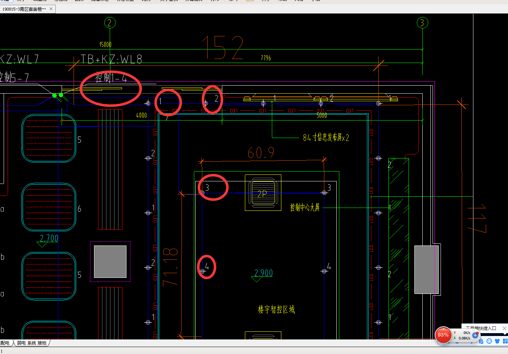Open the shirt skin icon in bottom toolbar

(497, 341)
